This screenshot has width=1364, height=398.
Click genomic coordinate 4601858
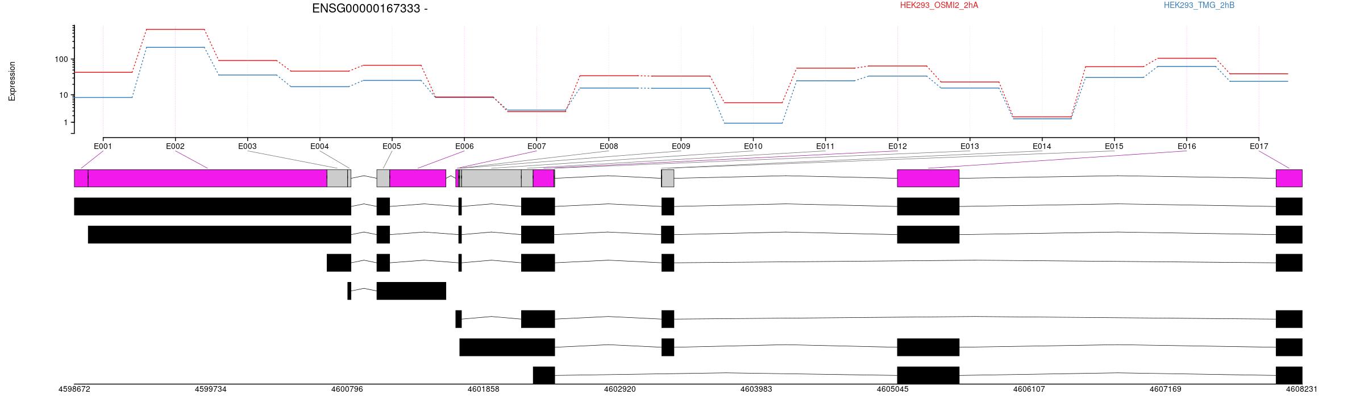click(x=484, y=389)
